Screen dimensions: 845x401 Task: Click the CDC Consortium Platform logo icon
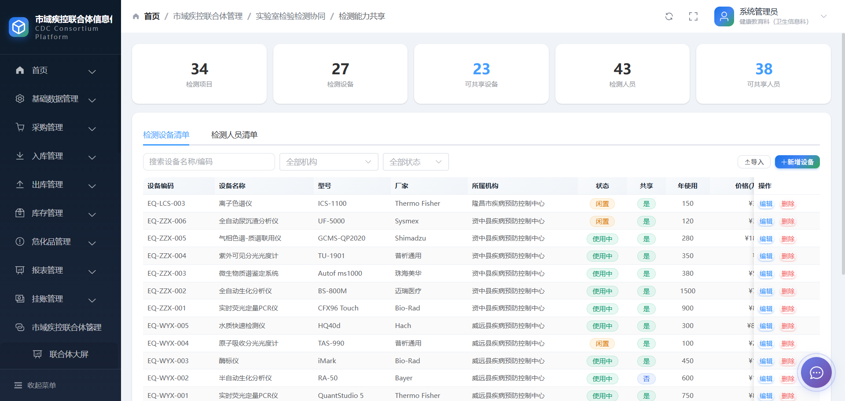pyautogui.click(x=18, y=27)
